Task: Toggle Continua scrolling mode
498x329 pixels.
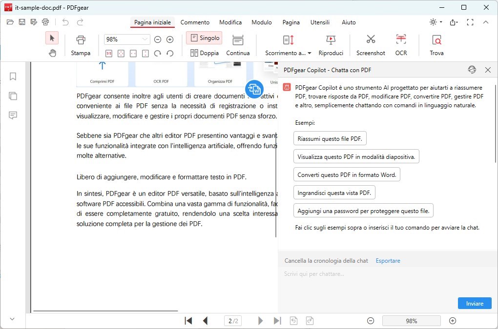Action: click(x=238, y=45)
